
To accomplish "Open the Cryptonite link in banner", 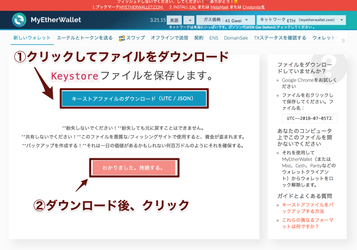I will coord(254,7).
